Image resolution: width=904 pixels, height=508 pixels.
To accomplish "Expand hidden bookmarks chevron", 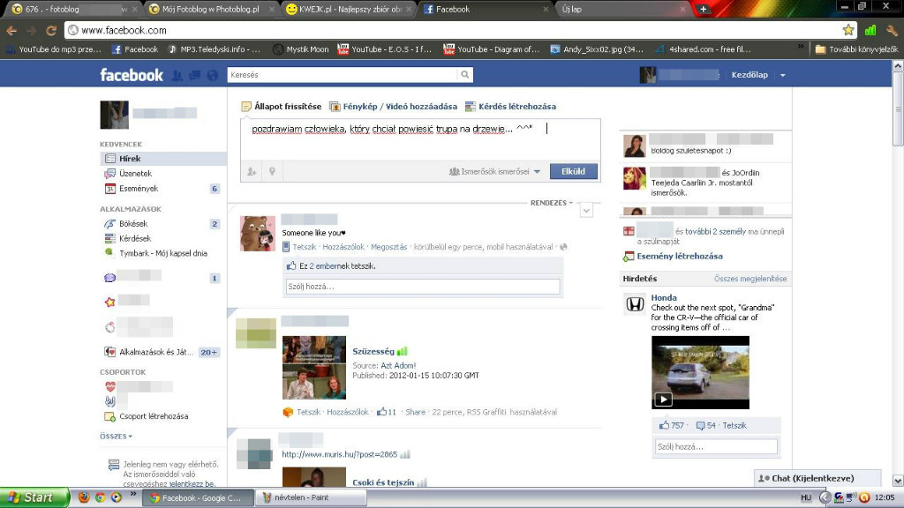I will 801,48.
